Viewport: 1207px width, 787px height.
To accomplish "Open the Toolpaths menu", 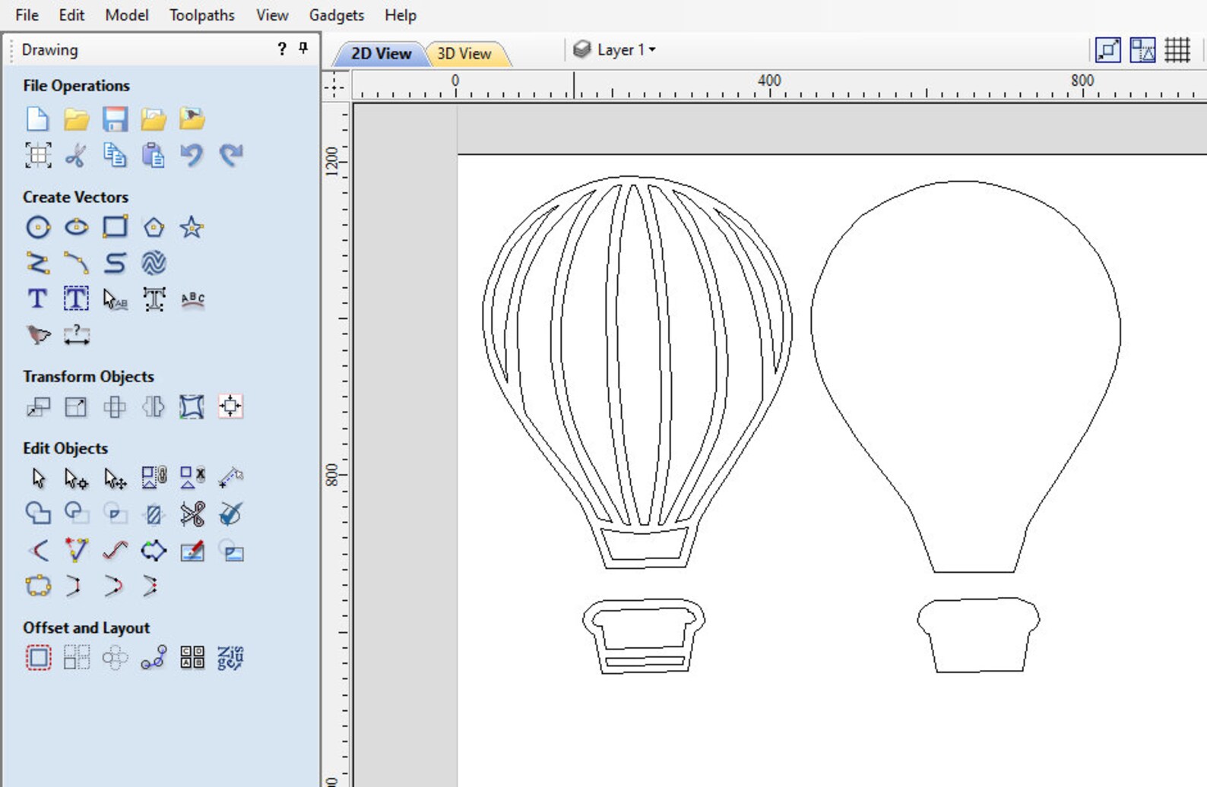I will point(201,15).
